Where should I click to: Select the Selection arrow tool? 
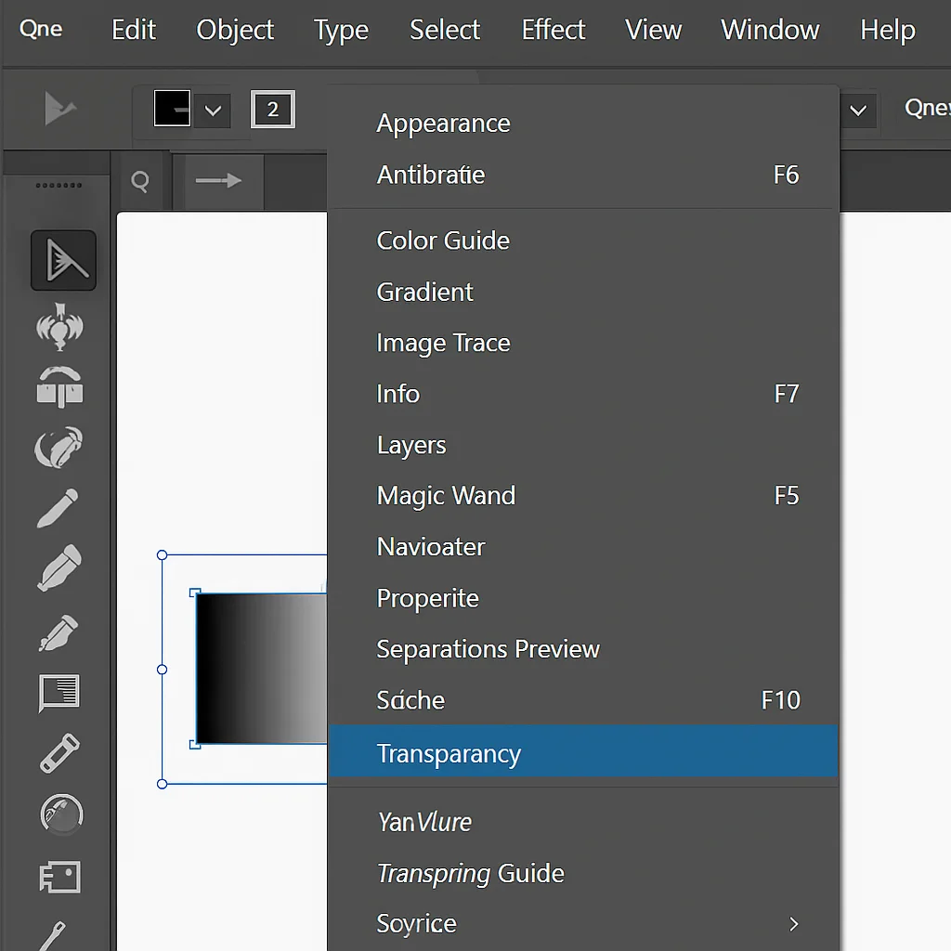pyautogui.click(x=64, y=260)
